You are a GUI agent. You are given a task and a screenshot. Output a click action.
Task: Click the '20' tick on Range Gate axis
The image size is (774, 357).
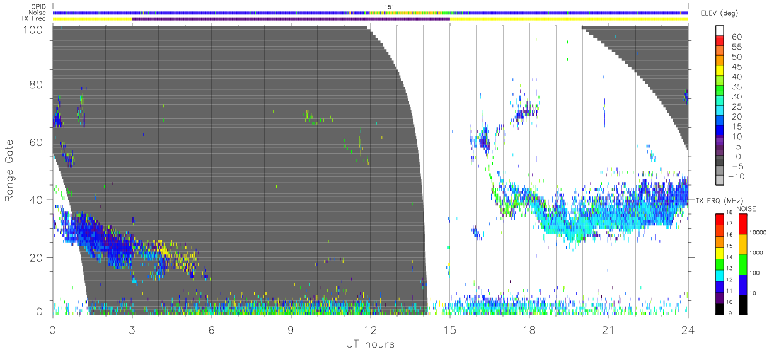37,258
